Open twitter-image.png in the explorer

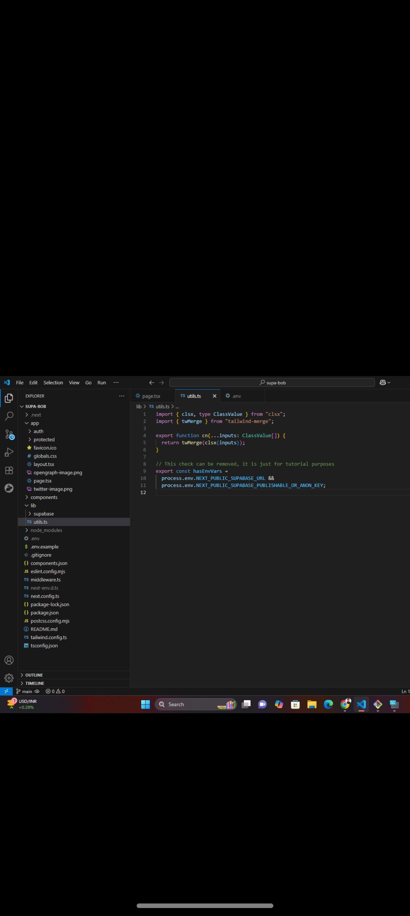click(x=53, y=489)
